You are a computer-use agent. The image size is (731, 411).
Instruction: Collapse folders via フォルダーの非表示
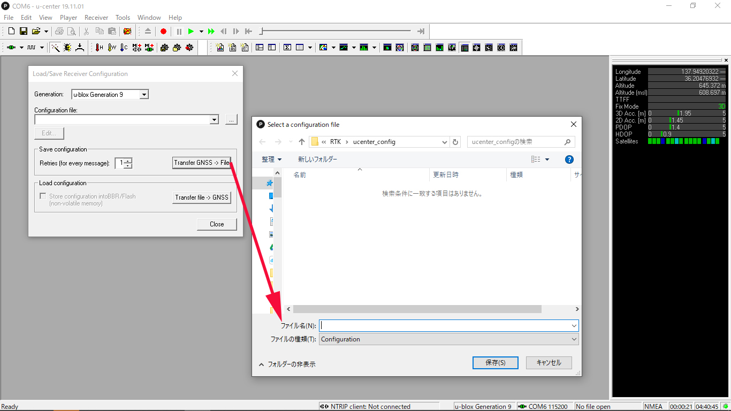click(x=287, y=364)
